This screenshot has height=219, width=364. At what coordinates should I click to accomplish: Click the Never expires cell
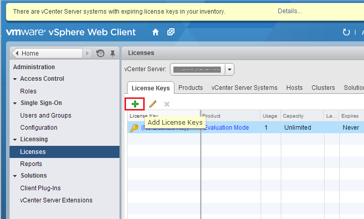pyautogui.click(x=351, y=128)
